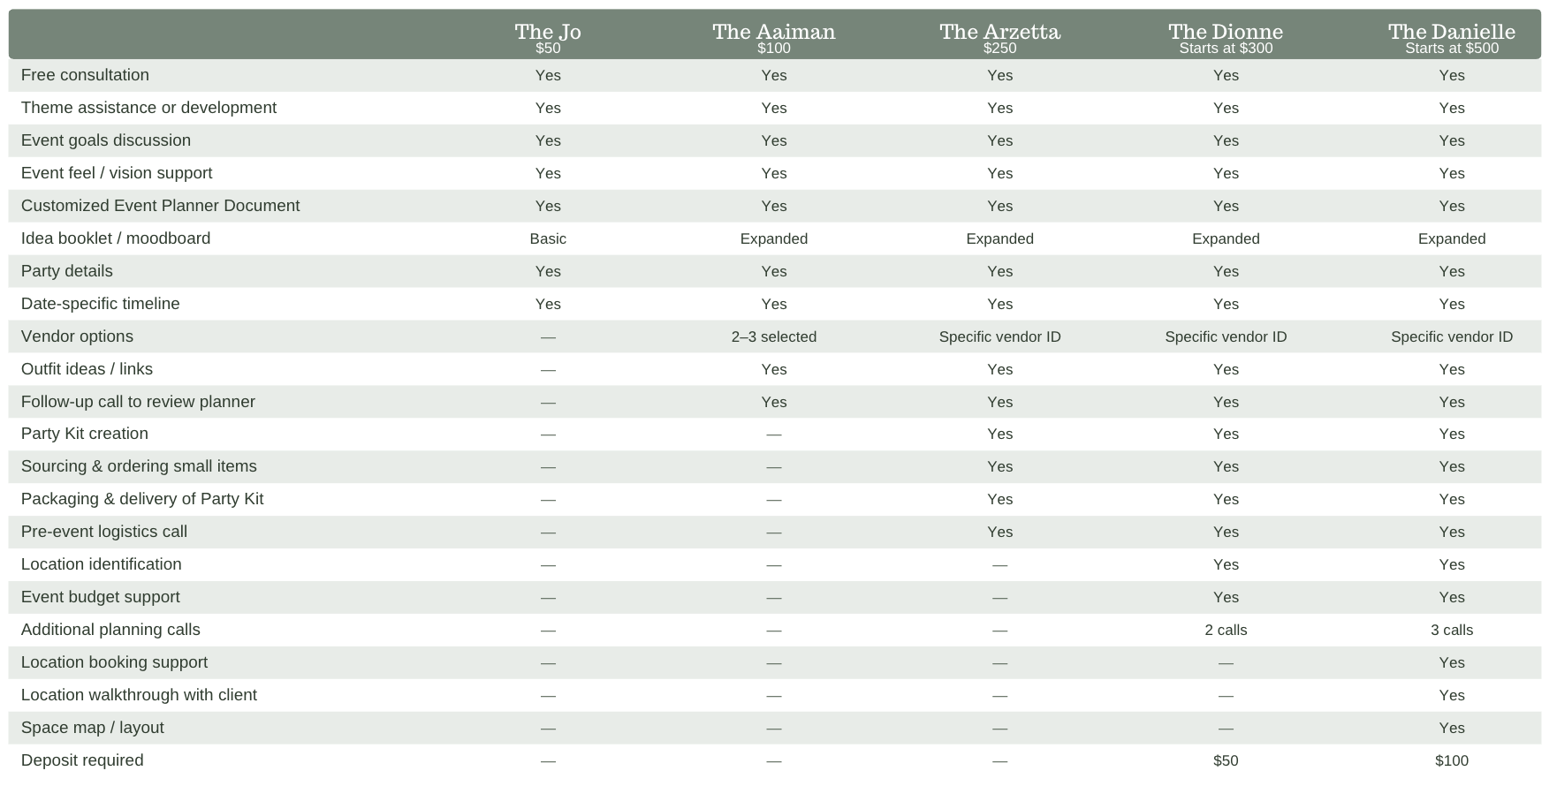Click The Arzetta $250 column header
Image resolution: width=1557 pixels, height=786 pixels.
[x=999, y=37]
